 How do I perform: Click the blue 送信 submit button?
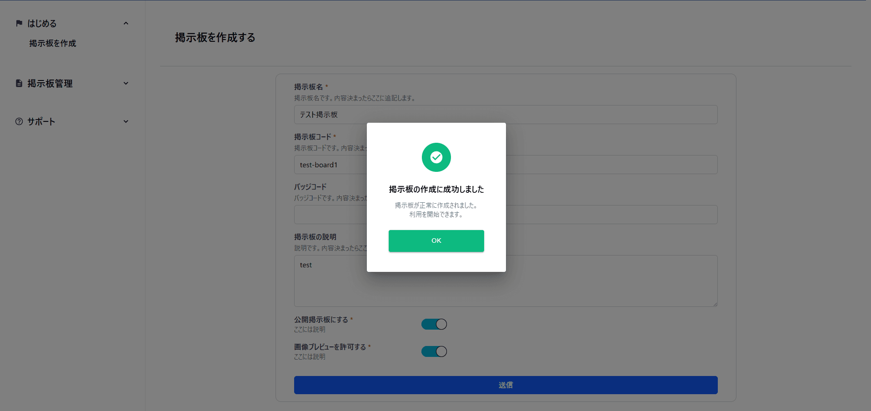(x=506, y=385)
